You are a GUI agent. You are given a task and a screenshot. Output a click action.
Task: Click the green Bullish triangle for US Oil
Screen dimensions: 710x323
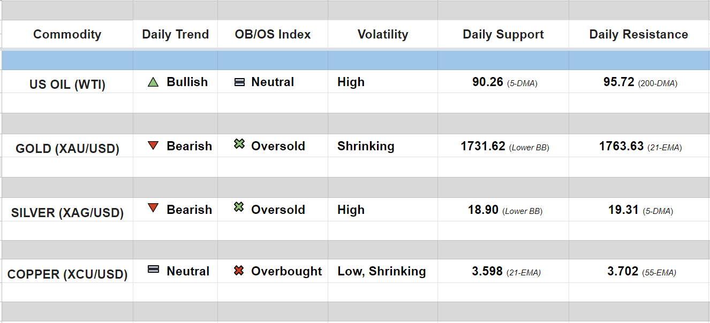(153, 82)
